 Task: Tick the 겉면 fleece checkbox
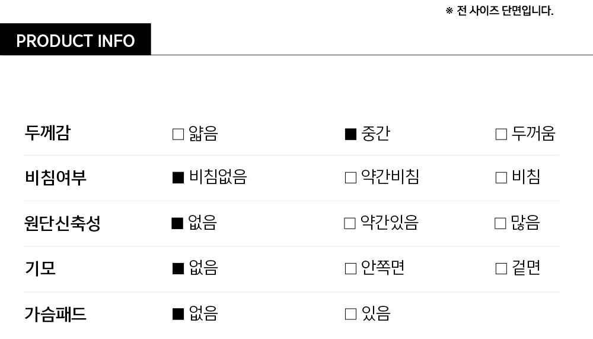pos(501,268)
